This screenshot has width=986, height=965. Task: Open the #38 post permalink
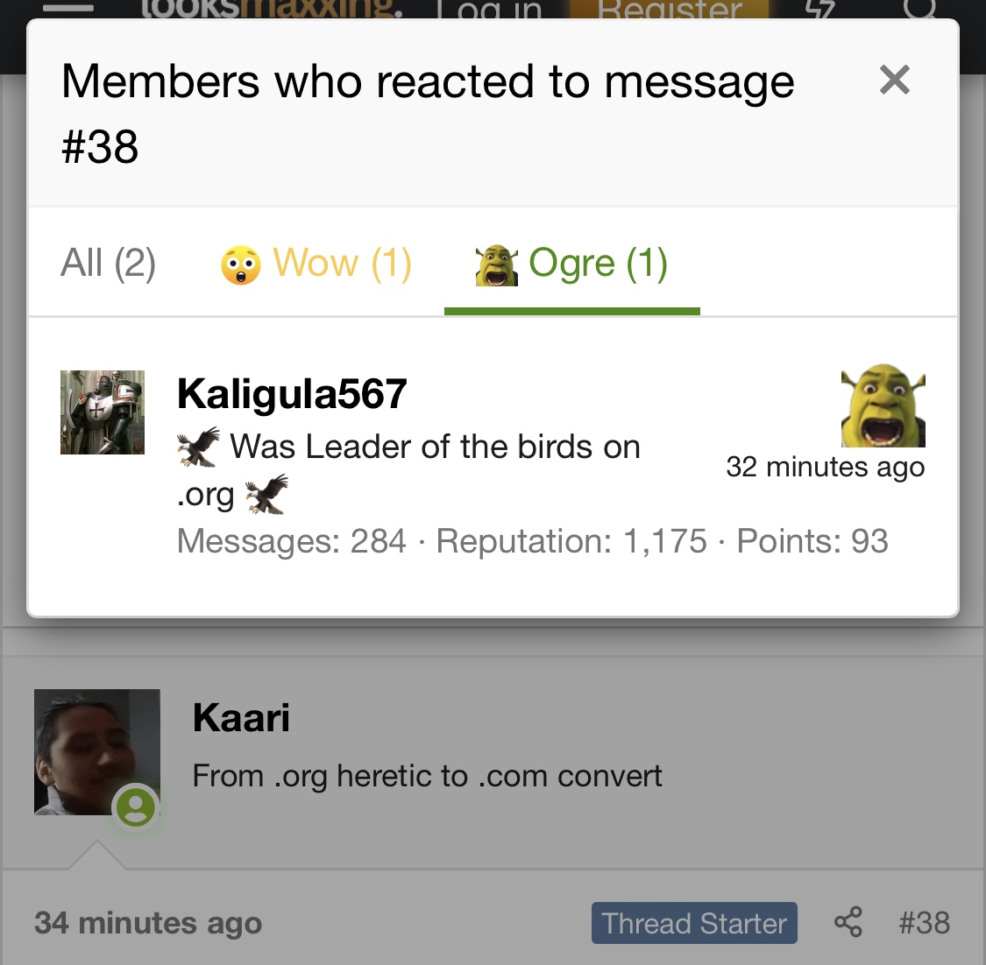(x=924, y=922)
